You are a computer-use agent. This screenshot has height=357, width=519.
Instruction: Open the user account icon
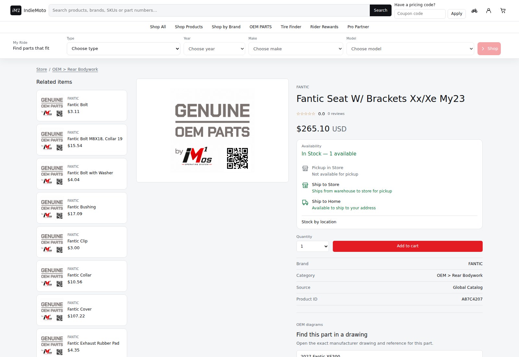click(489, 11)
